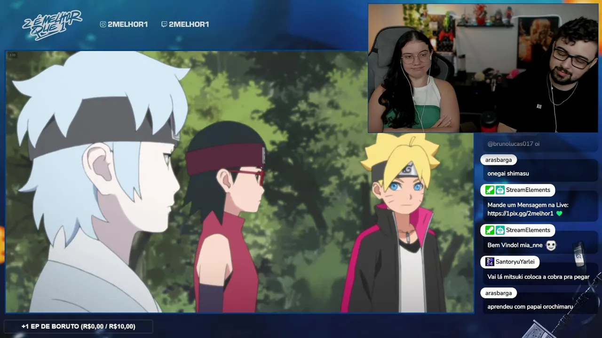Click the Twitch handle 2MELHOR1 text
Screen dimensions: 602x338
(189, 24)
